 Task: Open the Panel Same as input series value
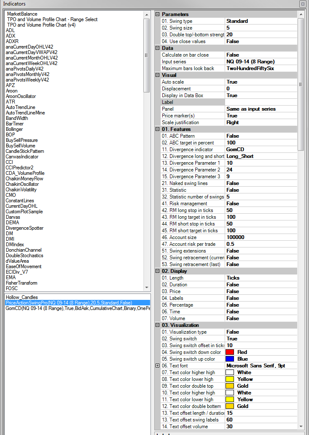261,109
